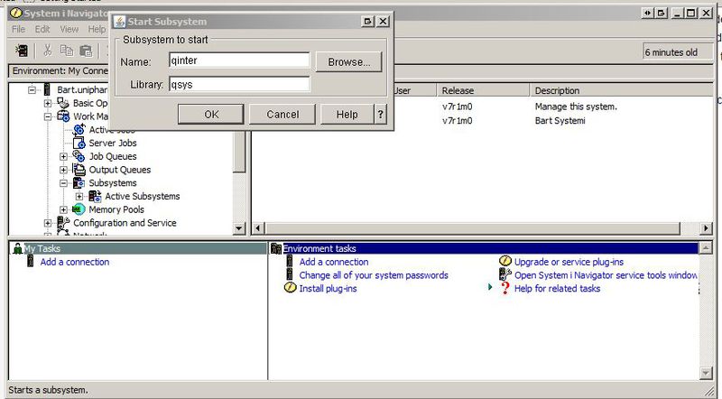This screenshot has width=722, height=399.
Task: Open Upgrade or service plug-ins link
Action: pos(569,262)
